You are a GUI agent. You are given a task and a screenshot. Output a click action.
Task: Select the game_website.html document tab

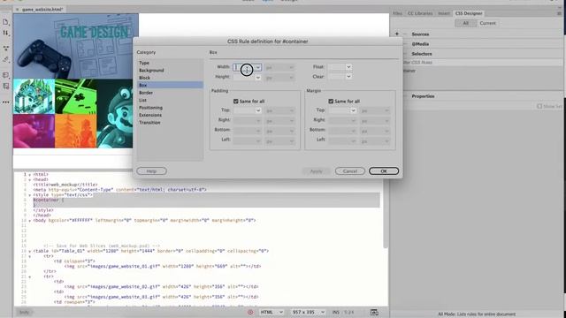point(42,10)
